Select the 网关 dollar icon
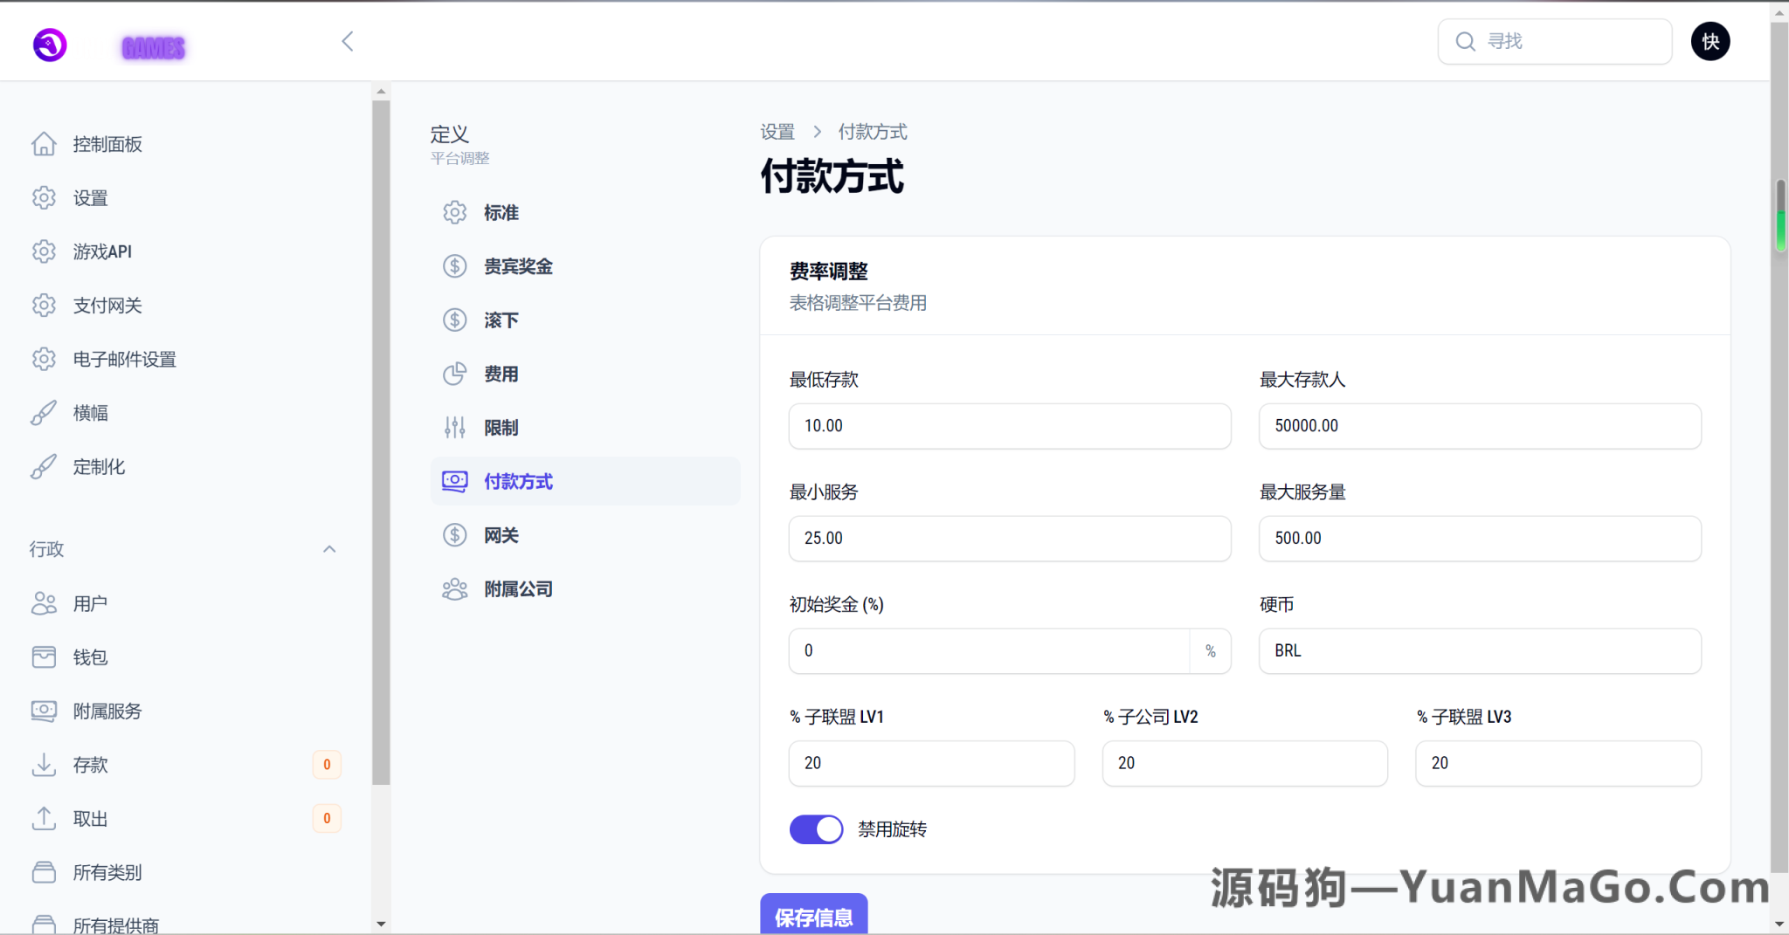Image resolution: width=1789 pixels, height=935 pixels. 454,534
